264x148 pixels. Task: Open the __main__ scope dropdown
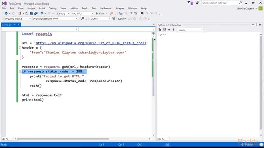pyautogui.click(x=190, y=30)
